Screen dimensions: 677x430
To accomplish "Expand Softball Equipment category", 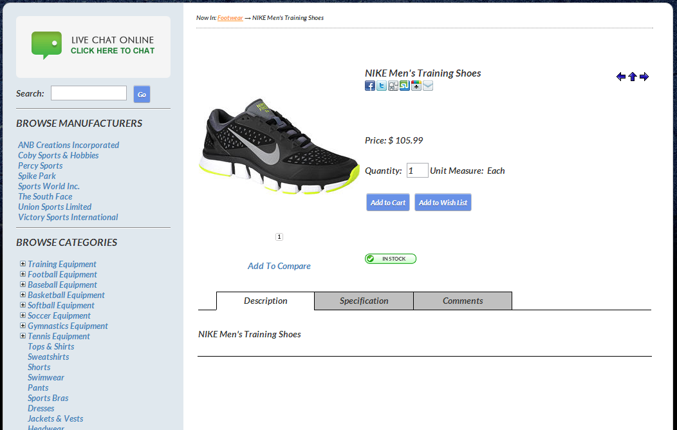I will [23, 305].
